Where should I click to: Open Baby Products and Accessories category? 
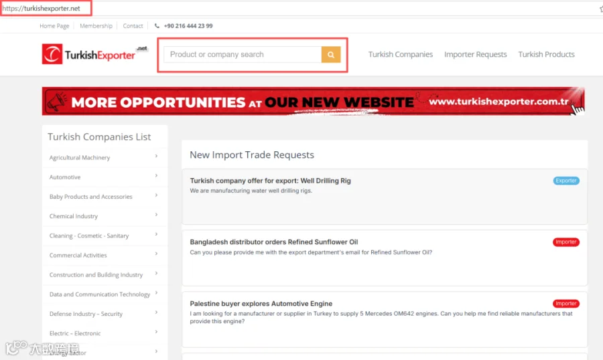click(90, 197)
